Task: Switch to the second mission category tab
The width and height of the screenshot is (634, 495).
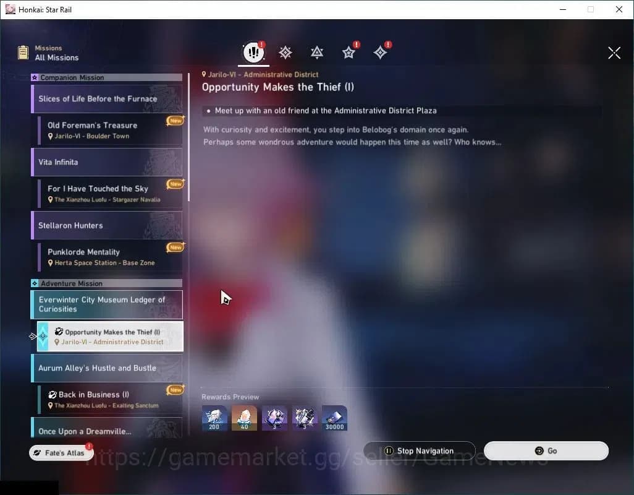Action: click(285, 53)
